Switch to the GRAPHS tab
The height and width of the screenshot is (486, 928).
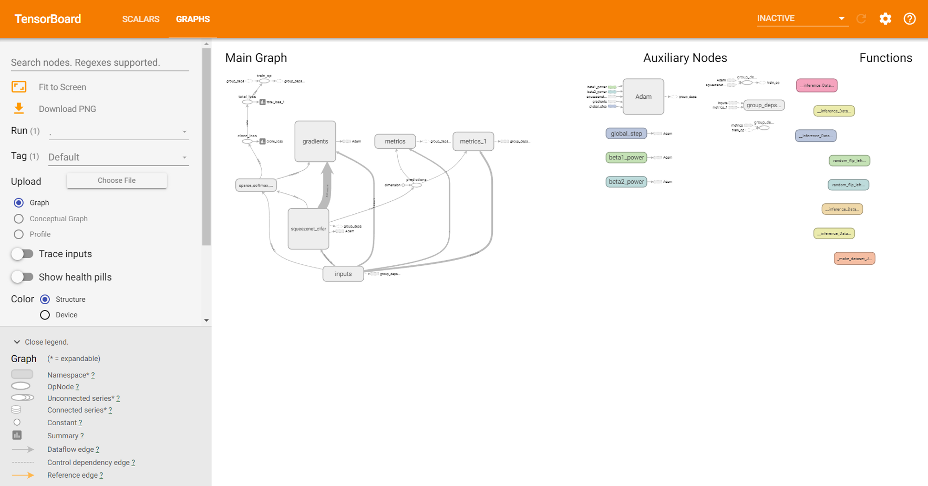pyautogui.click(x=193, y=19)
